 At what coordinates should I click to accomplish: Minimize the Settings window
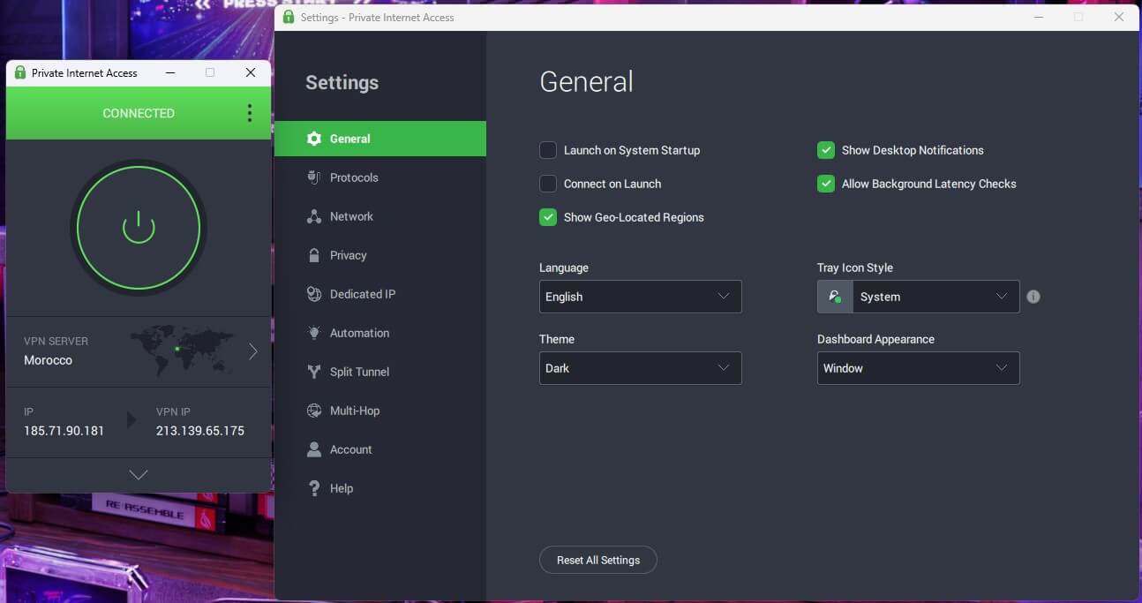1037,17
